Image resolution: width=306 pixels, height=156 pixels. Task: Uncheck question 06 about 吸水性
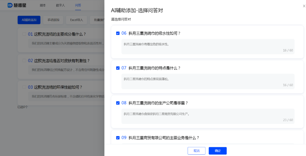click(x=118, y=33)
